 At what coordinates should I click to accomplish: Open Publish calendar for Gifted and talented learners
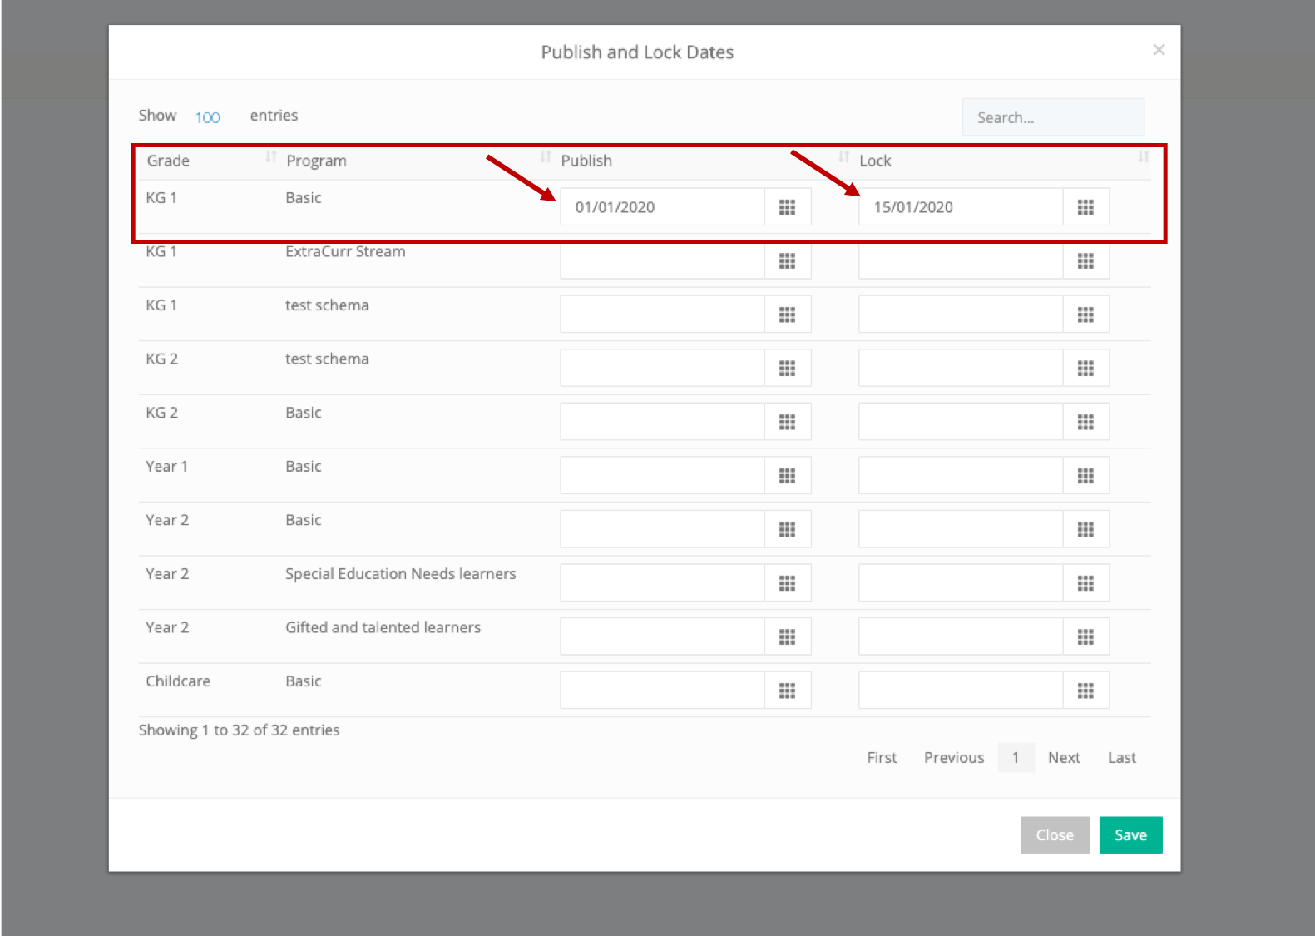(787, 636)
